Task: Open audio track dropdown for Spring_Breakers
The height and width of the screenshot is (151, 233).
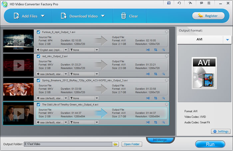Action: point(66,98)
